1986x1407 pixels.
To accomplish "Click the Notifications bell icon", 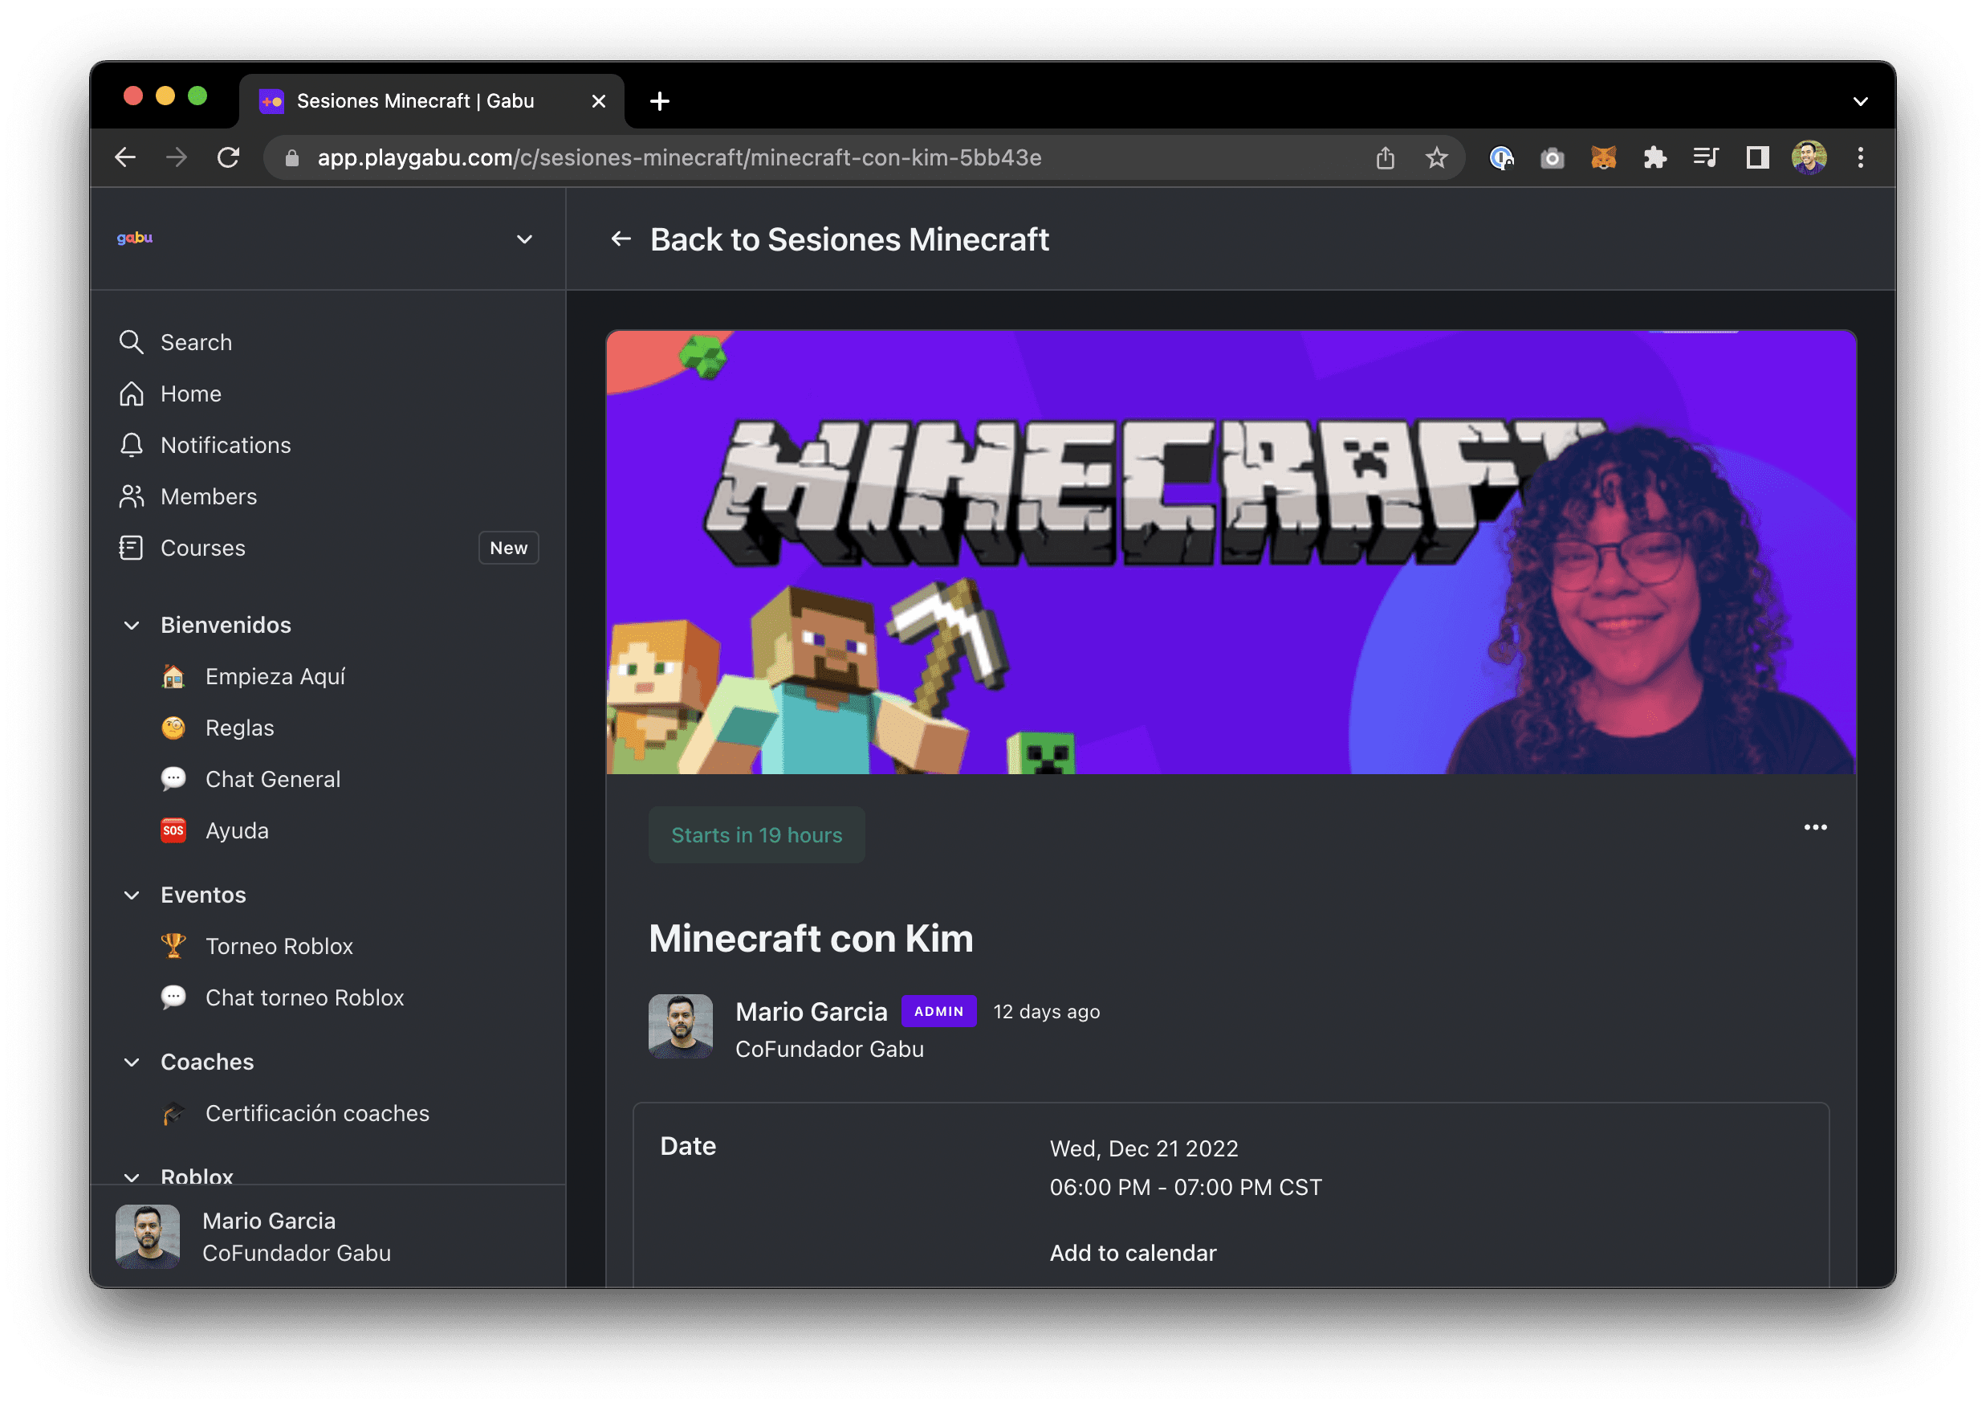I will (x=132, y=446).
